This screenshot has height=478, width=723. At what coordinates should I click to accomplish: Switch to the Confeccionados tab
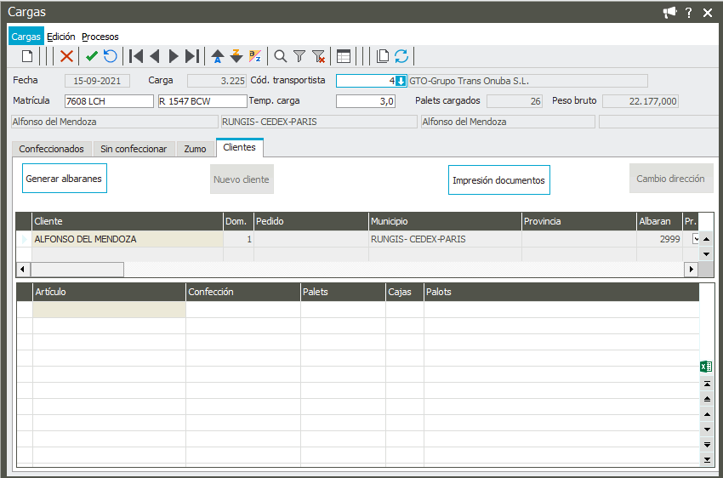coord(51,149)
